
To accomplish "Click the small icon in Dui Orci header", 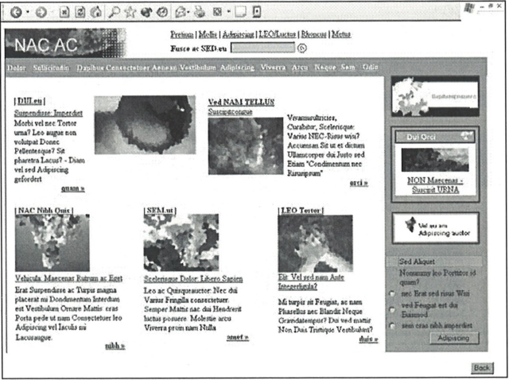I will click(467, 136).
